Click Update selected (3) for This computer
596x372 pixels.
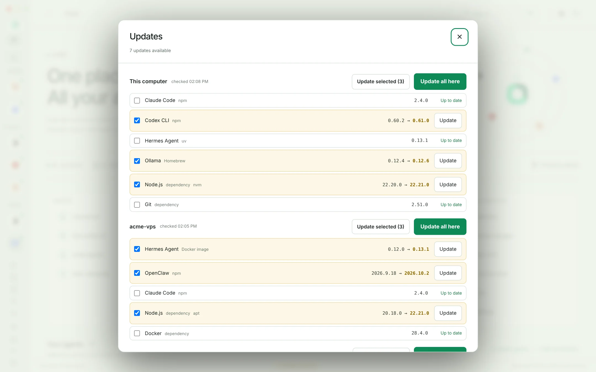381,82
